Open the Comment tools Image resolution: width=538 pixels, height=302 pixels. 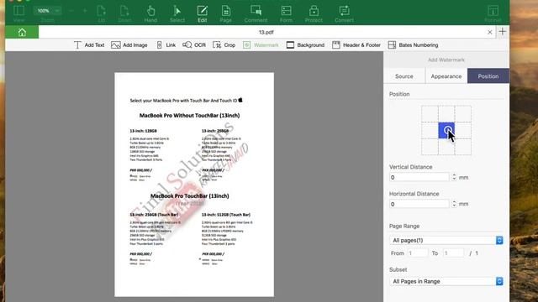256,14
